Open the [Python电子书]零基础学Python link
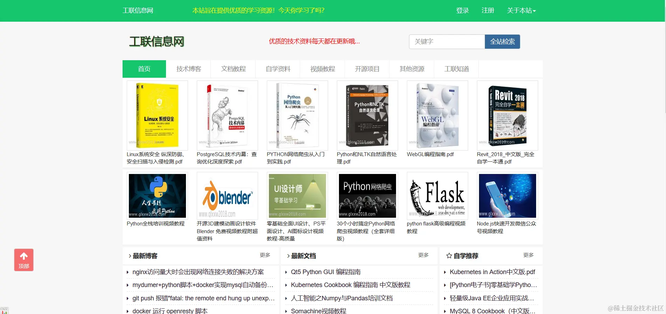This screenshot has height=314, width=666. 493,285
